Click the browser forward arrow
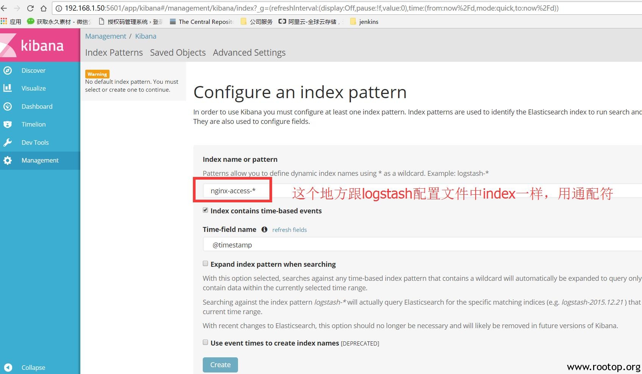This screenshot has height=374, width=642. (x=17, y=8)
